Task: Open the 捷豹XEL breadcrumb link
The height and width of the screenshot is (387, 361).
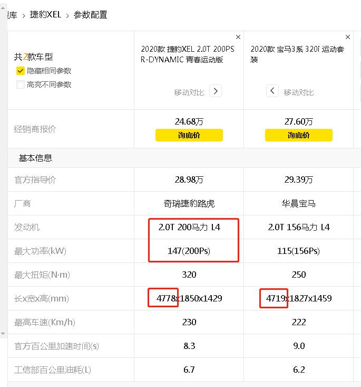Action: (x=46, y=15)
